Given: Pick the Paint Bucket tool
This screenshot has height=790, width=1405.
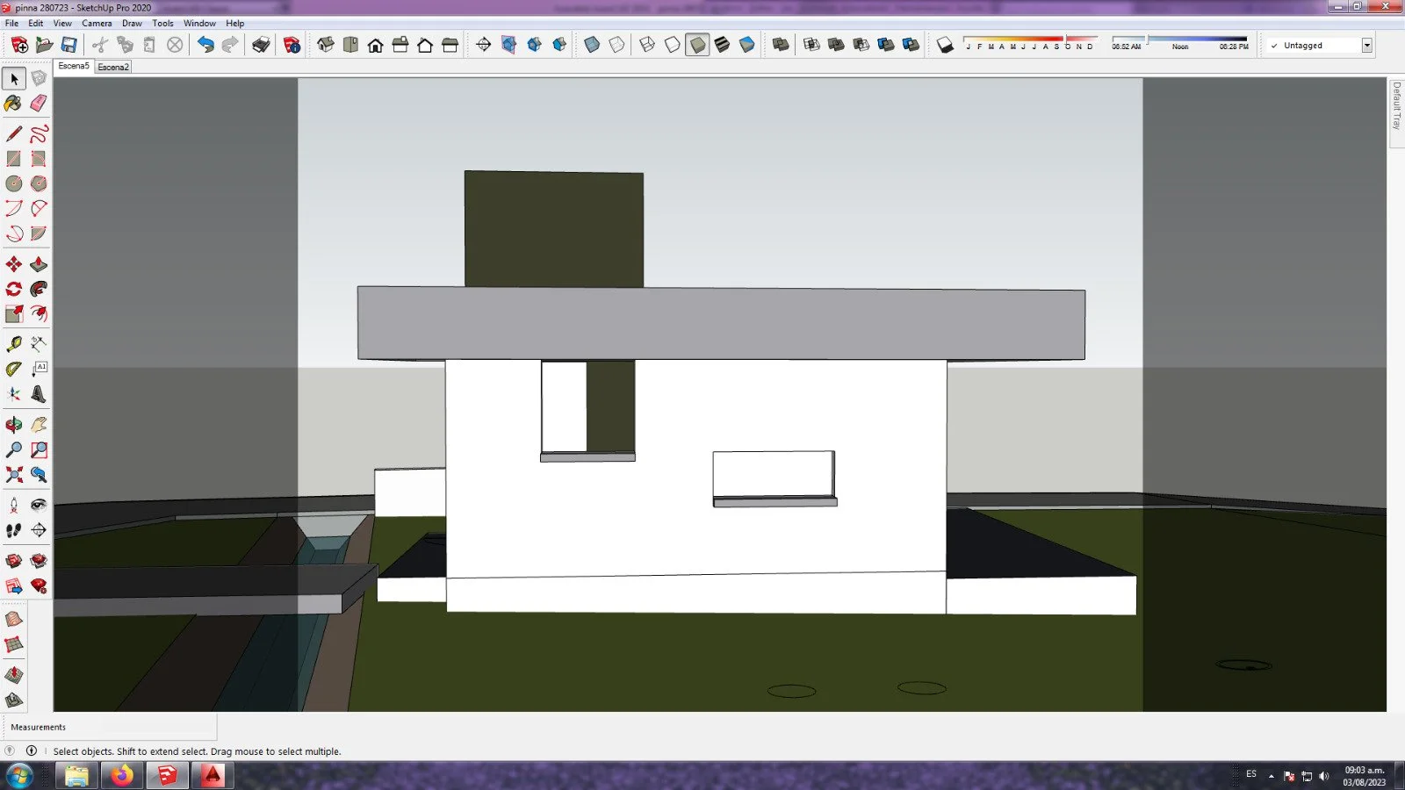Looking at the screenshot, I should pos(14,104).
